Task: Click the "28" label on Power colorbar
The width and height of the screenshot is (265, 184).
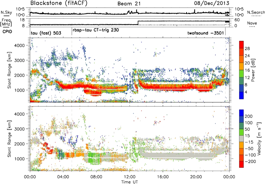Action: [247, 48]
